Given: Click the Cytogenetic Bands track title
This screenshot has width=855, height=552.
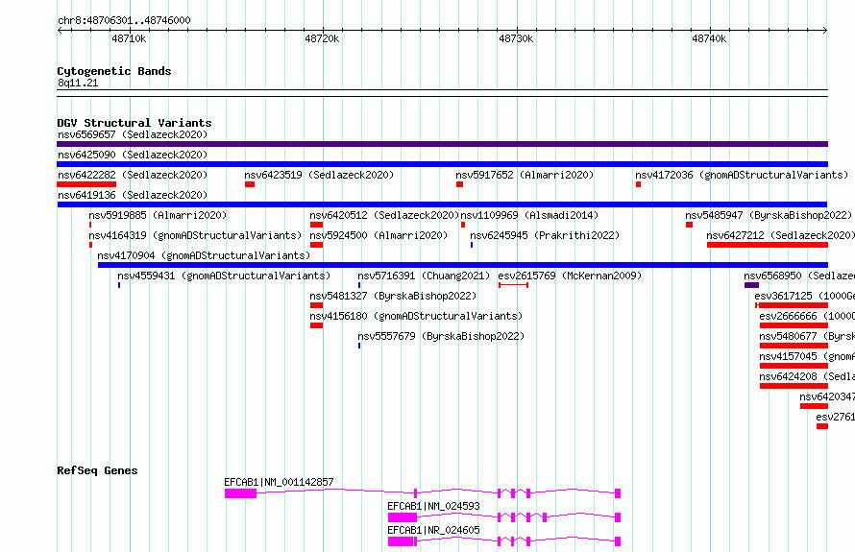Looking at the screenshot, I should [114, 71].
